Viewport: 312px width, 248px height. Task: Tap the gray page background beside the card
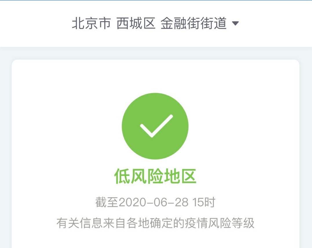click(x=6, y=149)
